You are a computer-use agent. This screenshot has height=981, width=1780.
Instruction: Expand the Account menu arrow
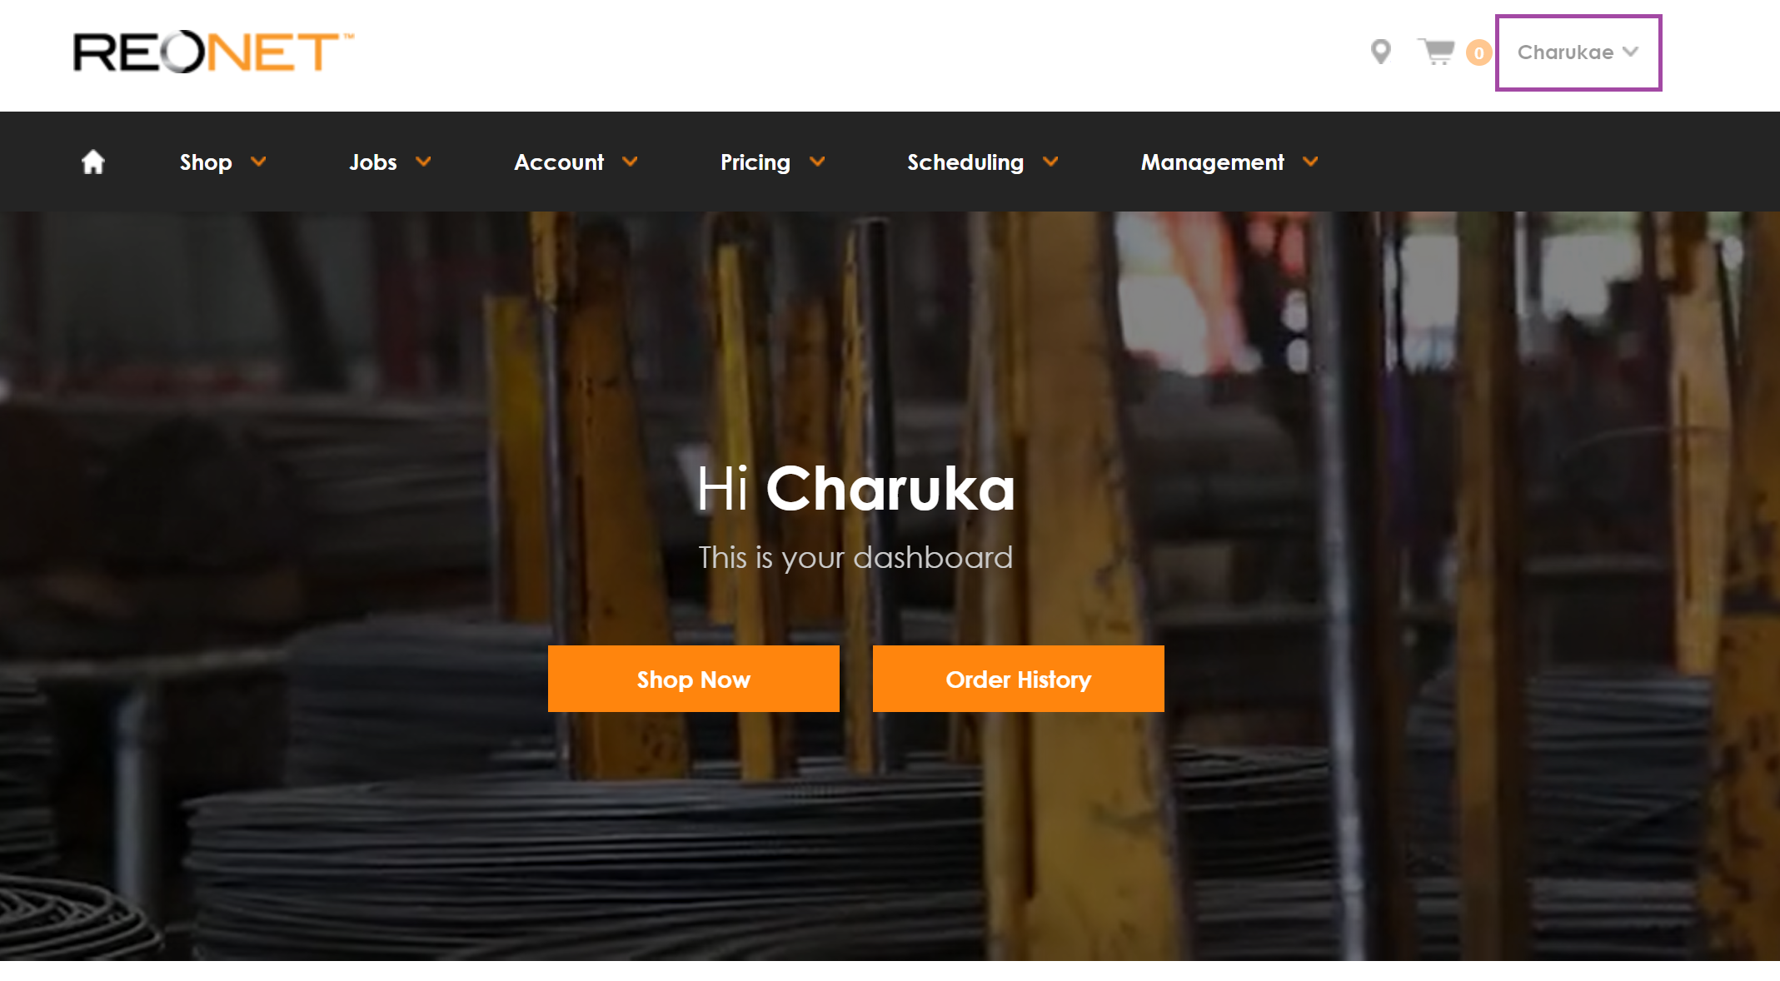630,162
